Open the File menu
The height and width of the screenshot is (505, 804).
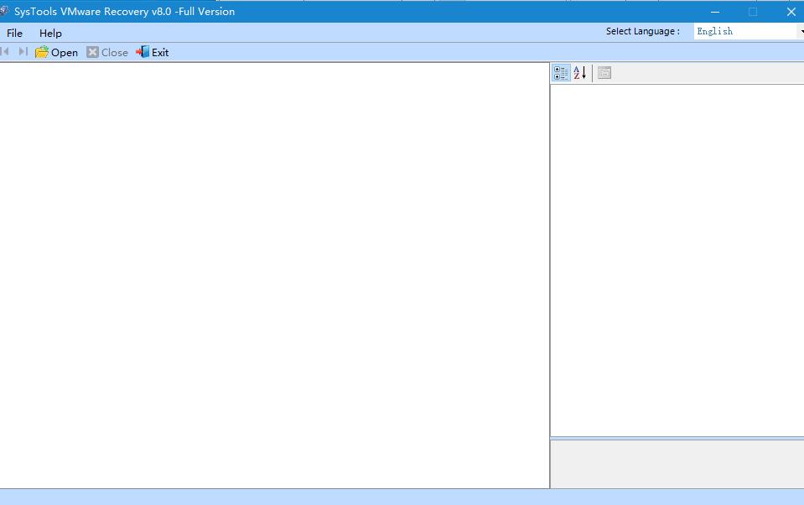[x=14, y=34]
